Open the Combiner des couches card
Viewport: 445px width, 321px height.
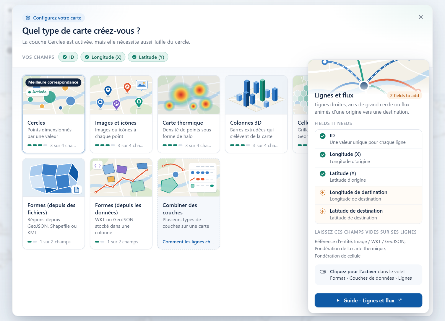189,204
